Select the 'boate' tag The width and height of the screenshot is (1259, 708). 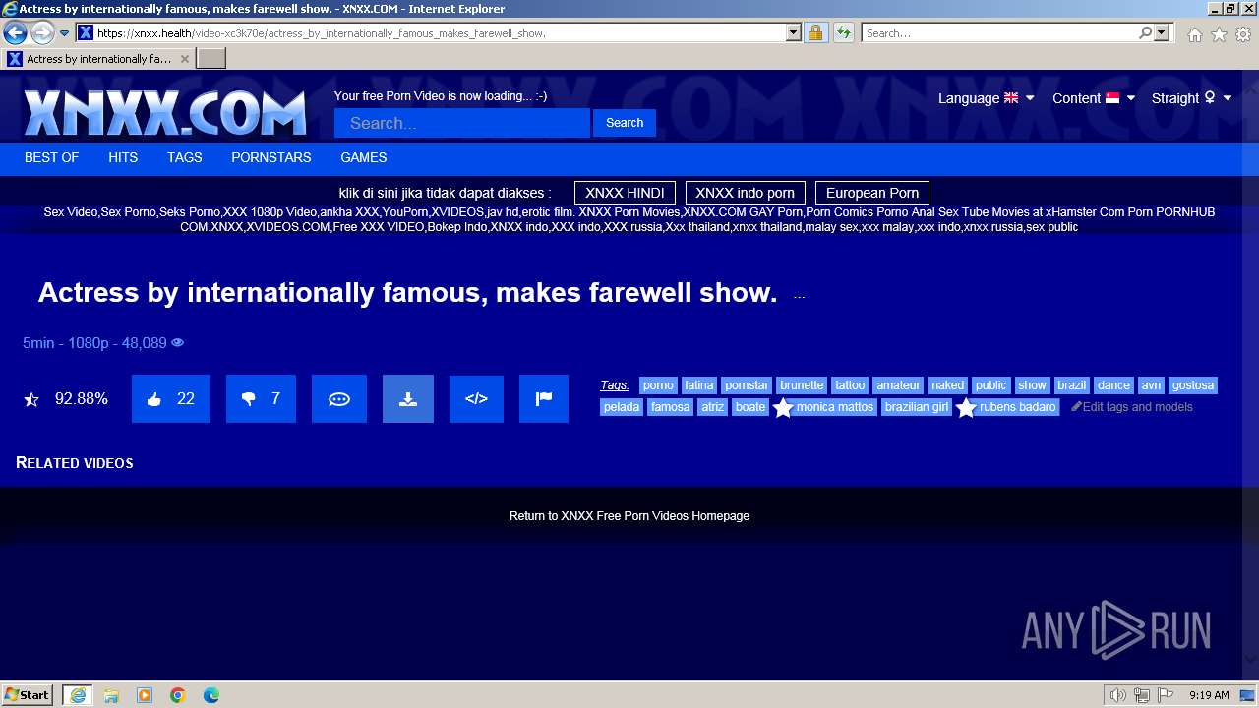tap(750, 407)
